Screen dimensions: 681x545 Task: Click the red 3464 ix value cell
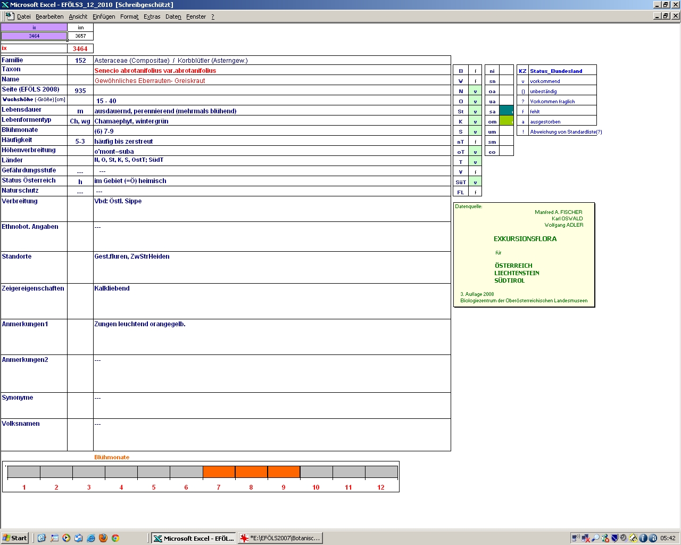(80, 48)
